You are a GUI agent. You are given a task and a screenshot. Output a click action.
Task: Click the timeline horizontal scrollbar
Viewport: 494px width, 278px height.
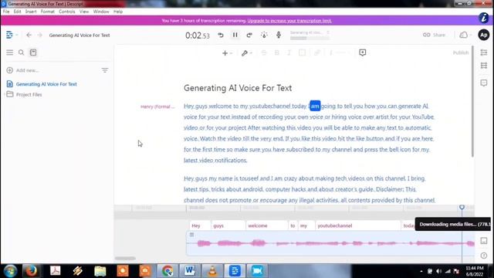125,258
